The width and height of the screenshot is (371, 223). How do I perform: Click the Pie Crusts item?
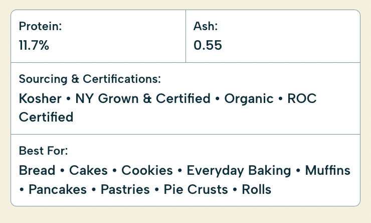click(196, 189)
